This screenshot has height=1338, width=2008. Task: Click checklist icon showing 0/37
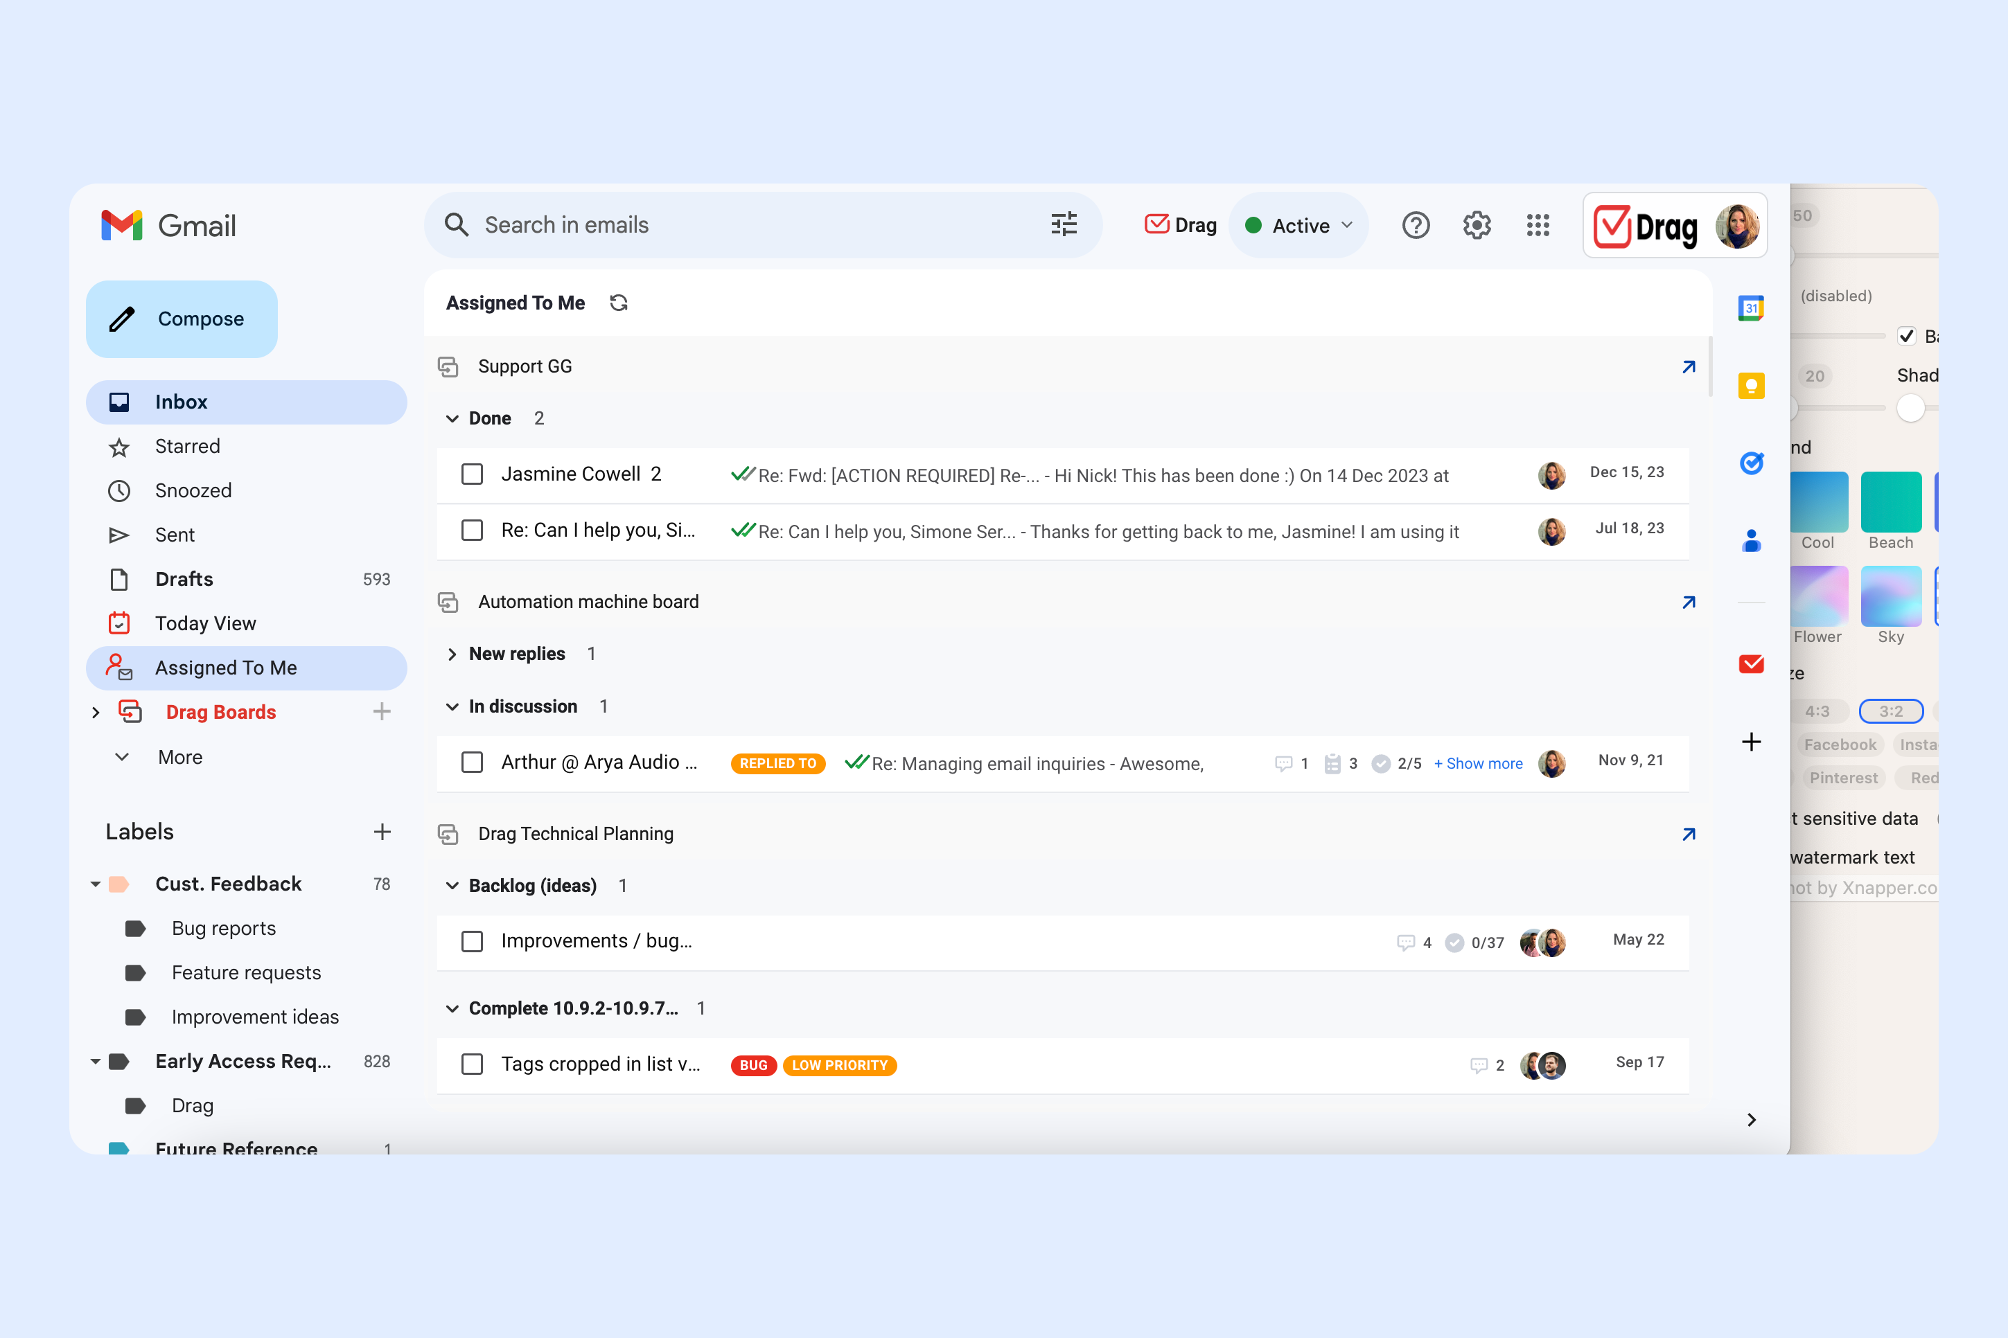1454,942
